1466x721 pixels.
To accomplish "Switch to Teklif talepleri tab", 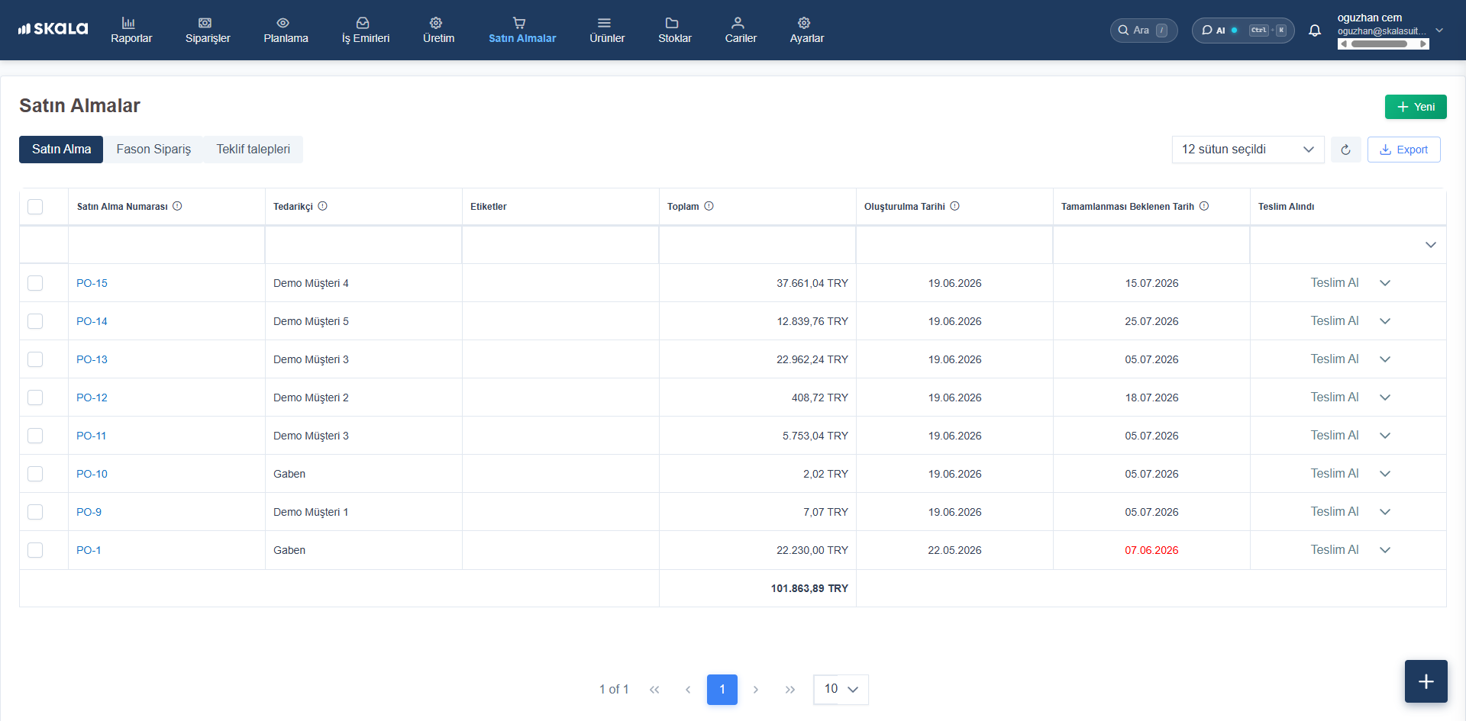I will pyautogui.click(x=253, y=150).
